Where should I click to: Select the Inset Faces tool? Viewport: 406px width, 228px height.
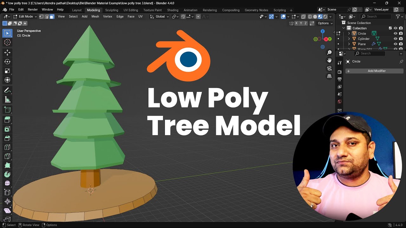[x=7, y=129]
